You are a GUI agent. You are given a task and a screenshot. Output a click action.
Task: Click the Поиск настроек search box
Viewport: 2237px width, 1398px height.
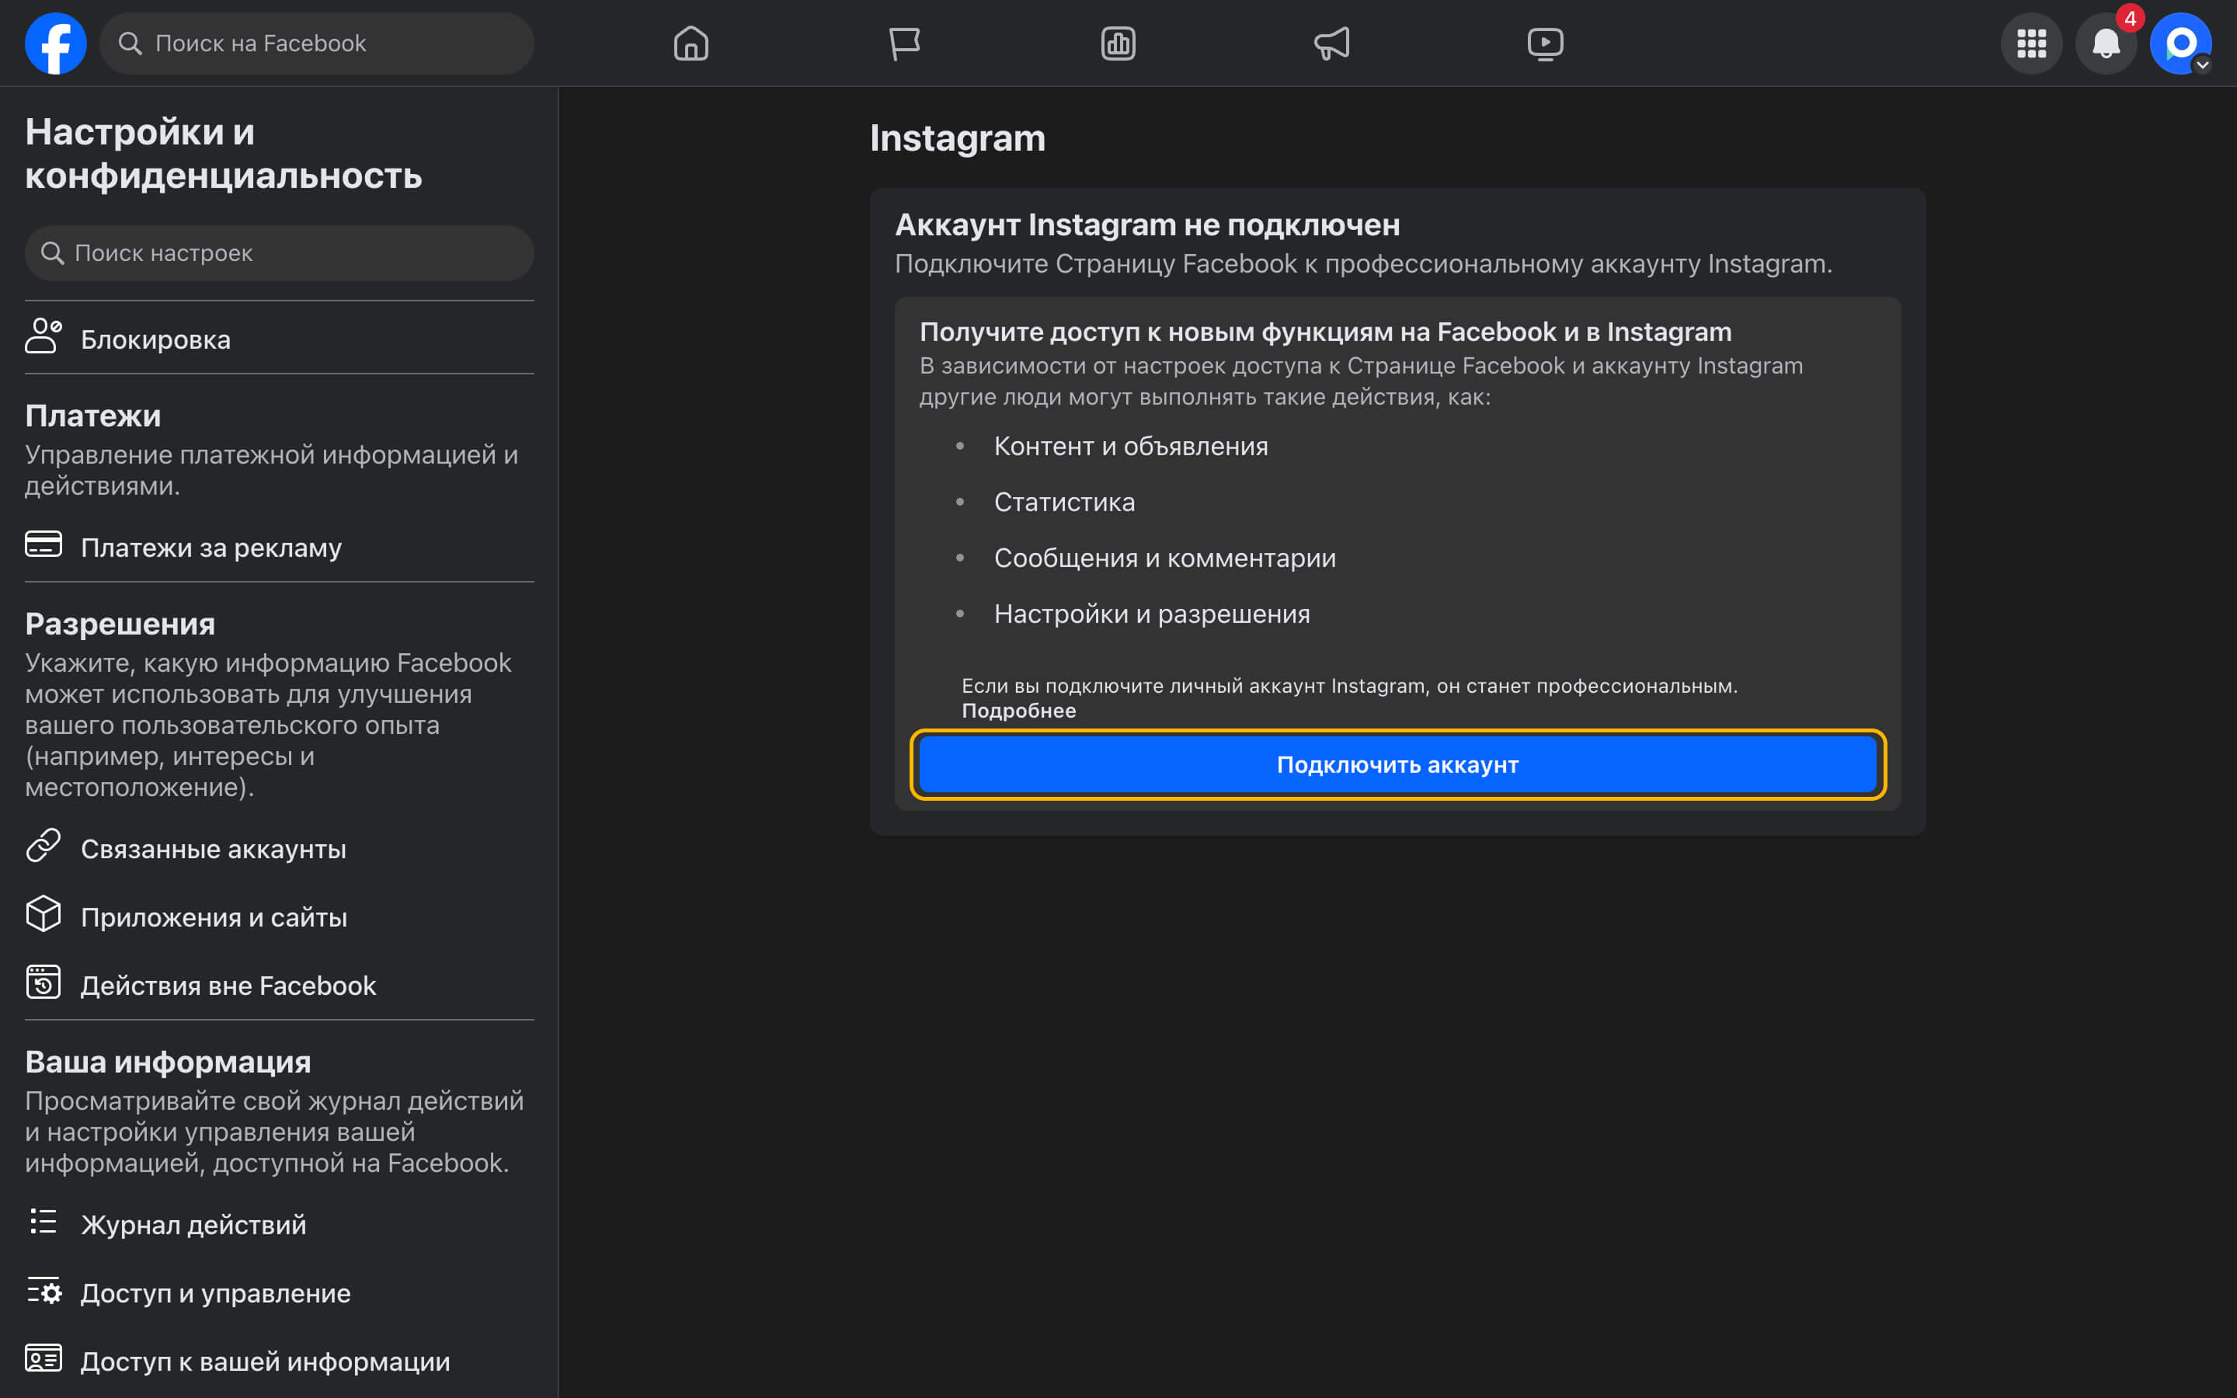pyautogui.click(x=279, y=253)
